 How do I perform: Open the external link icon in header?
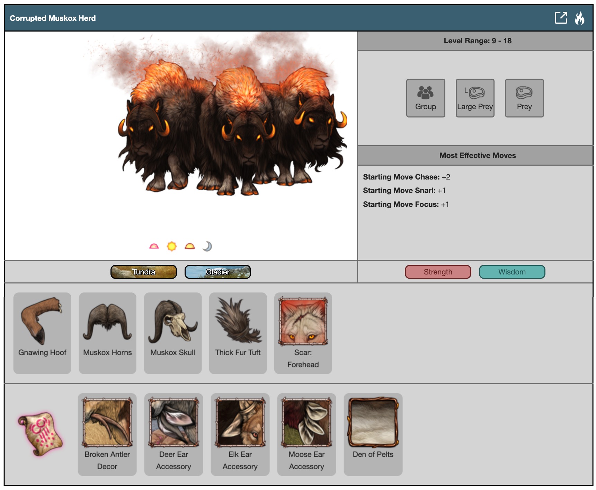[561, 18]
